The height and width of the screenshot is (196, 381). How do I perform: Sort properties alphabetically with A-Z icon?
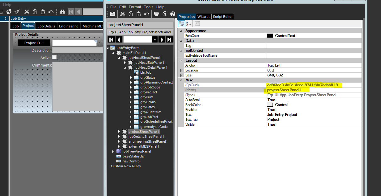click(189, 24)
